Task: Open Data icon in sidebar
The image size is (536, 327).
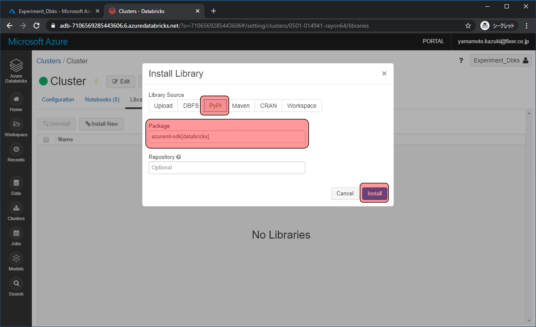Action: tap(16, 183)
